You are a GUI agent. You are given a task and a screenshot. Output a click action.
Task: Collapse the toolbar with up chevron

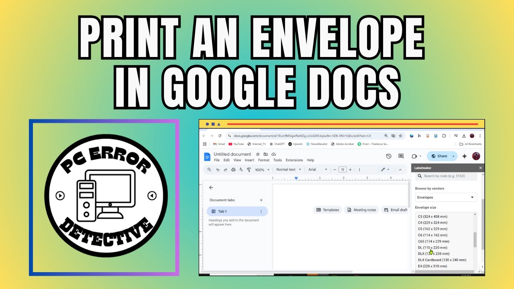[x=400, y=170]
